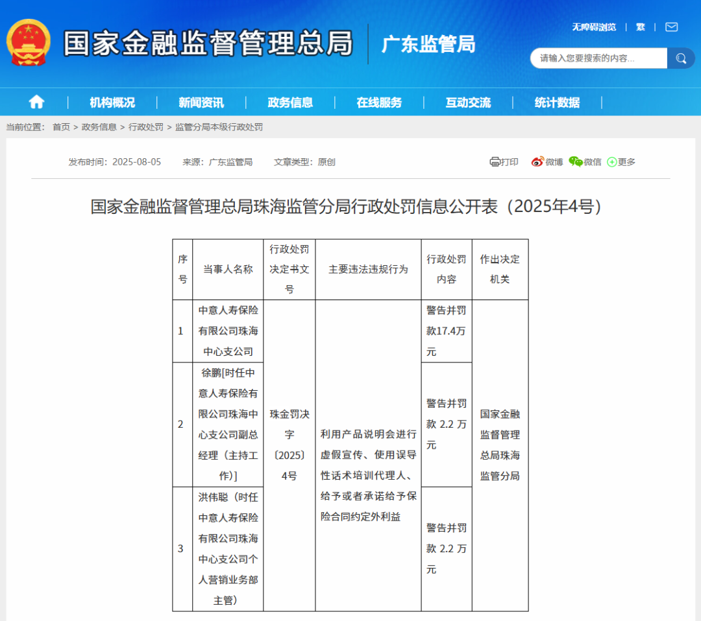
Task: Click the sequence number 3 cell
Action: pyautogui.click(x=183, y=548)
